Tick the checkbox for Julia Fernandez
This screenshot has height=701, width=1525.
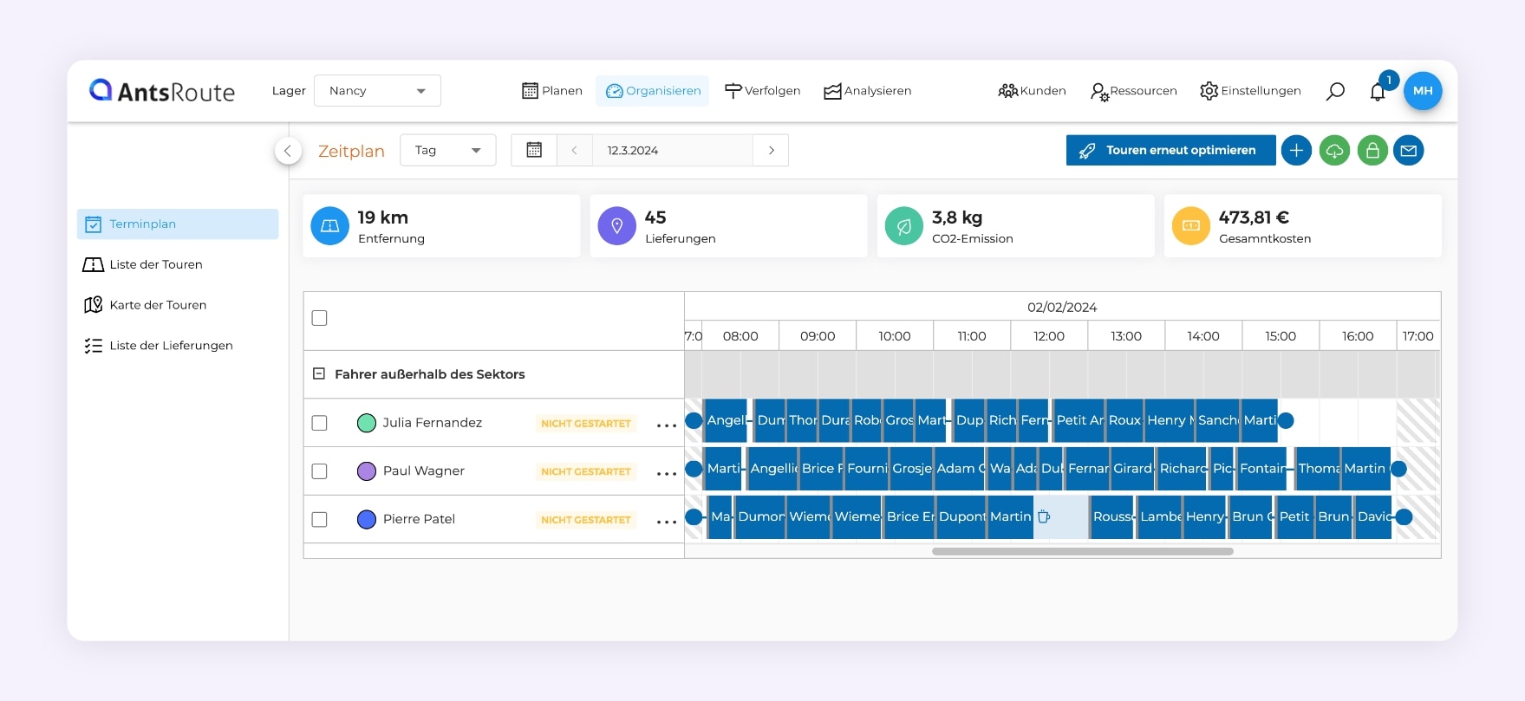(320, 423)
